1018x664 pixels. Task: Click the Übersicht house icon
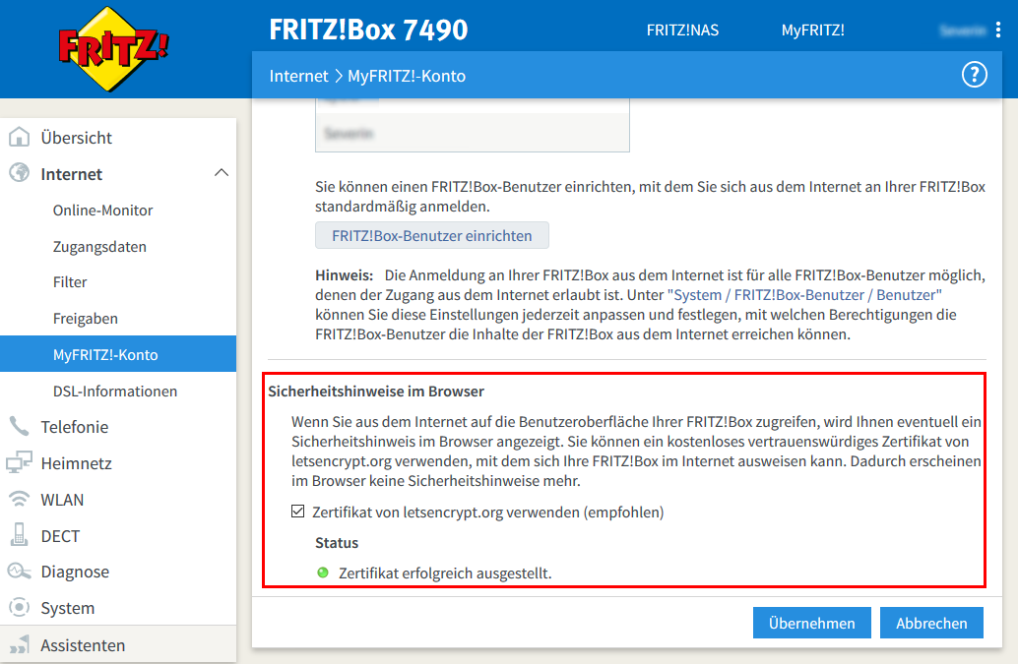pyautogui.click(x=19, y=137)
